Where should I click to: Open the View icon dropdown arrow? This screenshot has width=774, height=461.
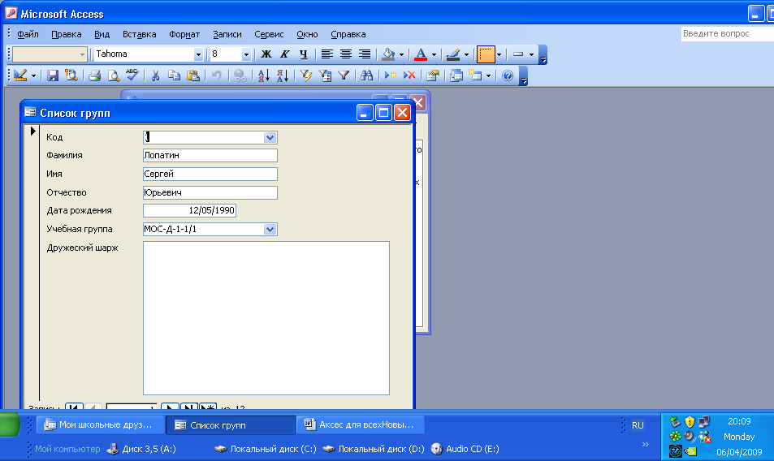(33, 75)
